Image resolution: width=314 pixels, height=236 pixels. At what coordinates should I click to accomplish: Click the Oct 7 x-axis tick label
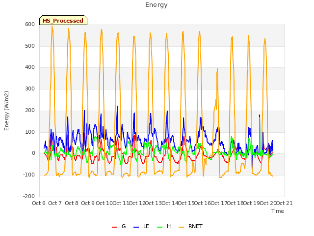[55, 203]
